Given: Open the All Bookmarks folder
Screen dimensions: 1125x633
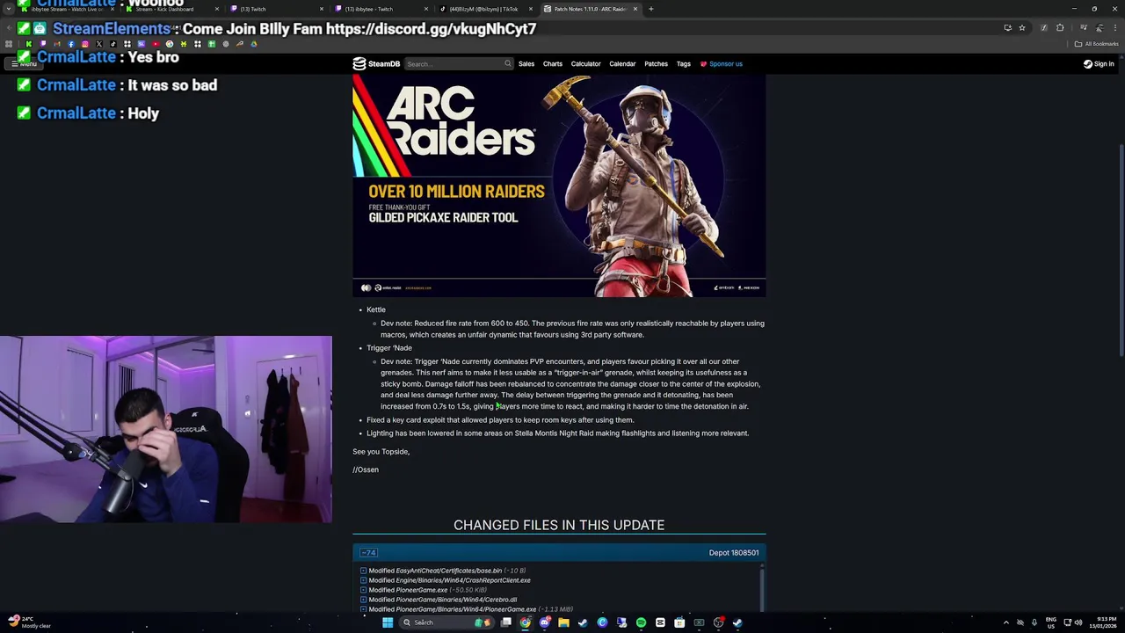Looking at the screenshot, I should 1097,44.
